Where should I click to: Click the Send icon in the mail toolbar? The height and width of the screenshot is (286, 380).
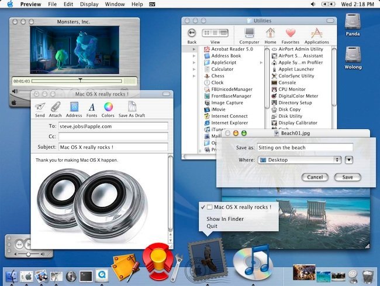(x=40, y=107)
